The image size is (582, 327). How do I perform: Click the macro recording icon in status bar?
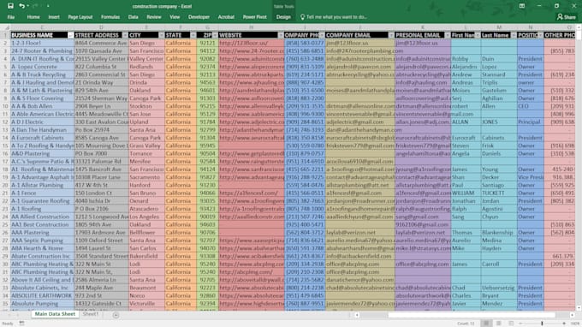click(x=22, y=324)
